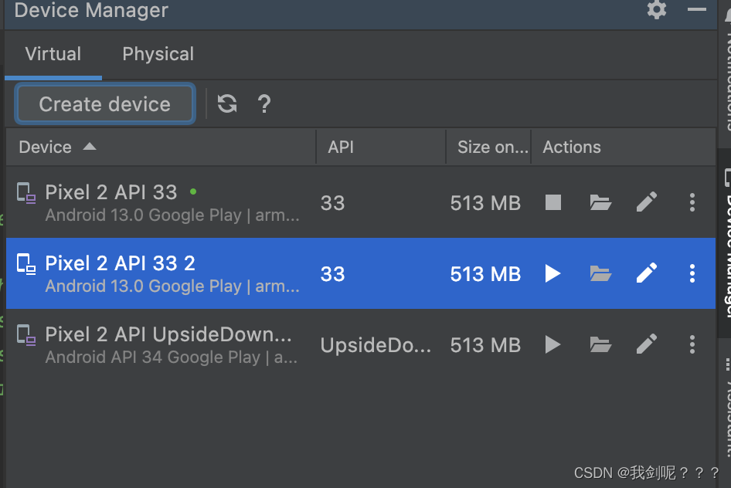Show UpsideDown device folder on disk
The image size is (731, 488).
point(600,345)
